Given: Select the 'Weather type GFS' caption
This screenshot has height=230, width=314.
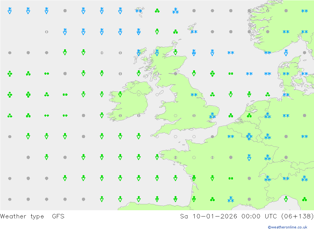Looking at the screenshot, I should pyautogui.click(x=32, y=217).
